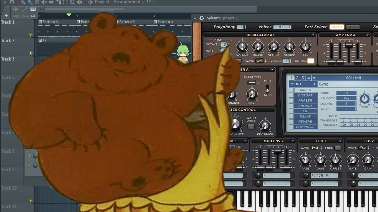
Task: Open the DELAY effect page
Action: pyautogui.click(x=305, y=116)
